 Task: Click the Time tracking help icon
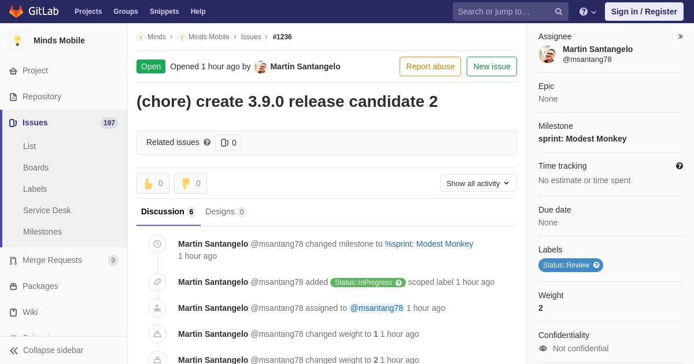click(x=680, y=166)
